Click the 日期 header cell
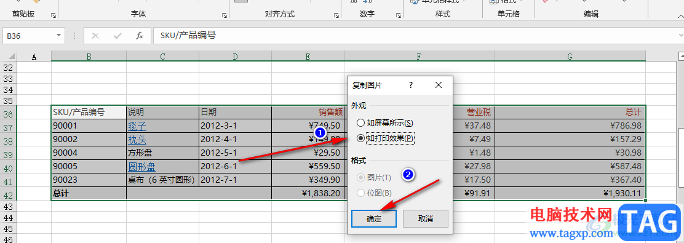Screen dimensions: 684x243 coord(235,112)
